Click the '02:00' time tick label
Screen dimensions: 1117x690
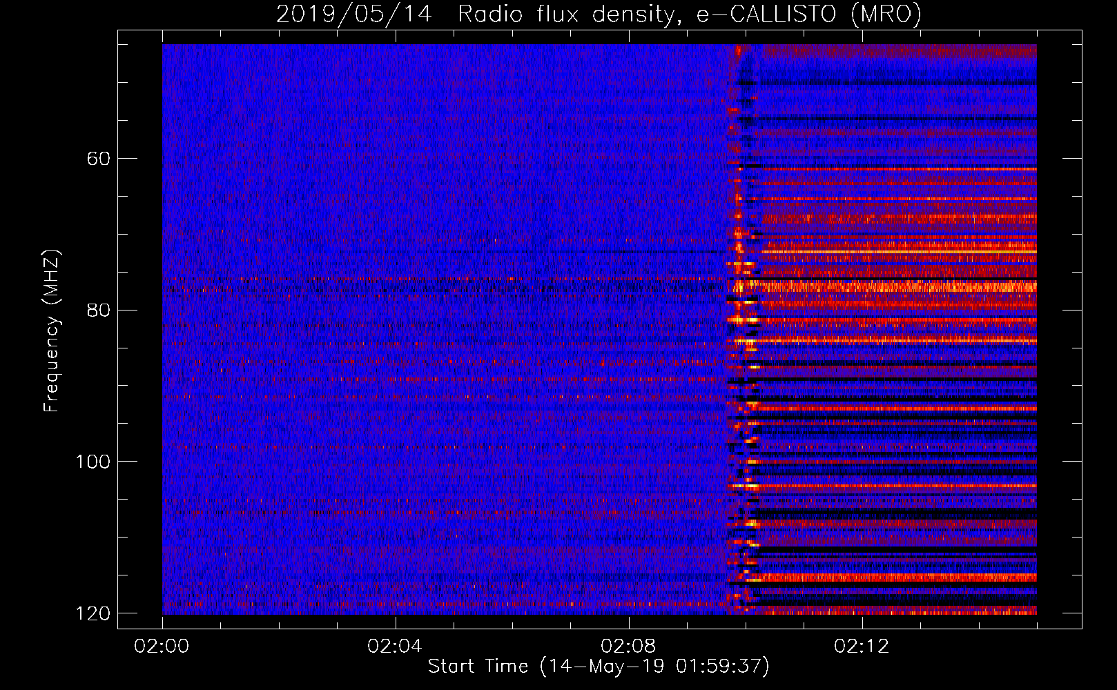pos(162,646)
